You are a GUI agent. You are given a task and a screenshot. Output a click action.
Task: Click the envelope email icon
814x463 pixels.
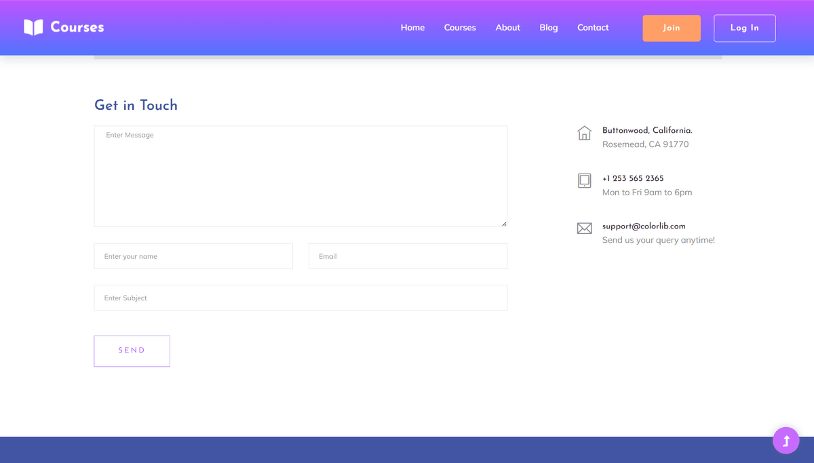coord(584,228)
